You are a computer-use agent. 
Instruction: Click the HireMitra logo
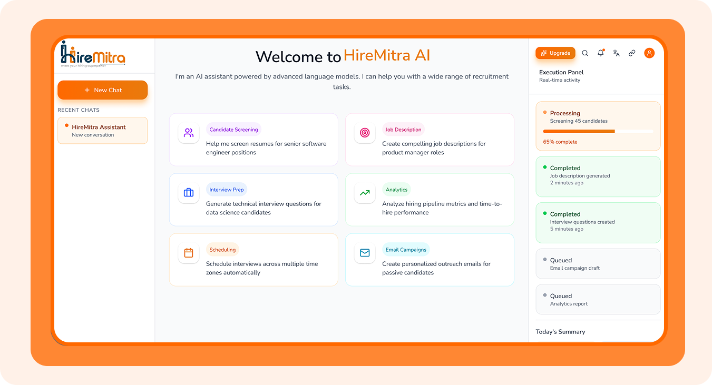93,55
